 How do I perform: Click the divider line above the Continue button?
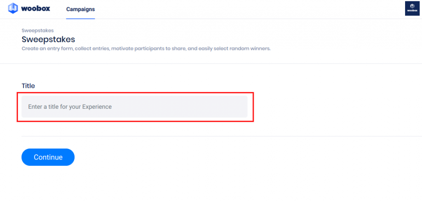[x=222, y=136]
